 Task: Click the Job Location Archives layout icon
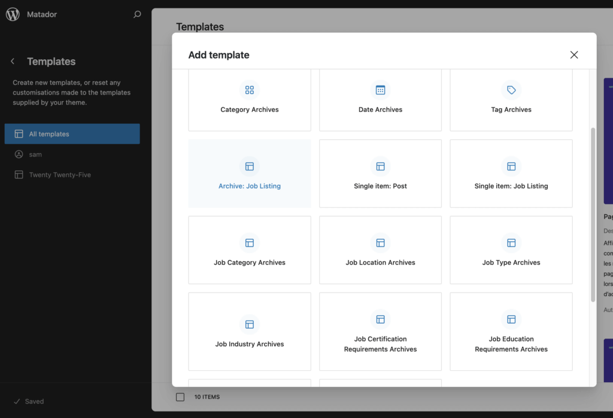pyautogui.click(x=380, y=243)
